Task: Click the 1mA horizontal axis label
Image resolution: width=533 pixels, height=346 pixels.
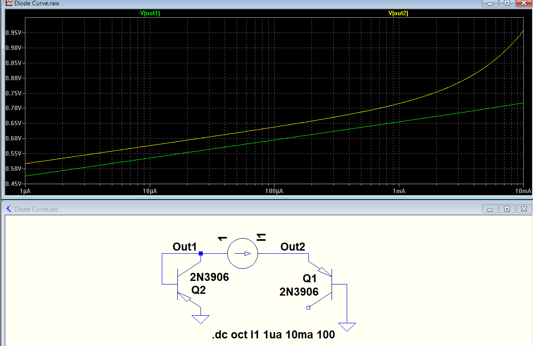Action: click(399, 191)
